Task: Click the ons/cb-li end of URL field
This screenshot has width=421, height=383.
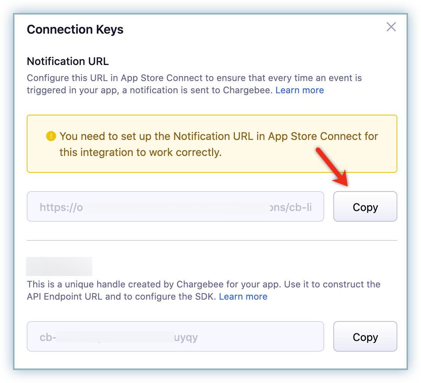Action: tap(291, 207)
